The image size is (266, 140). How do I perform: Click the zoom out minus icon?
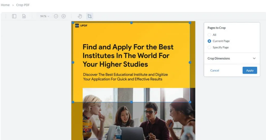pyautogui.click(x=56, y=16)
